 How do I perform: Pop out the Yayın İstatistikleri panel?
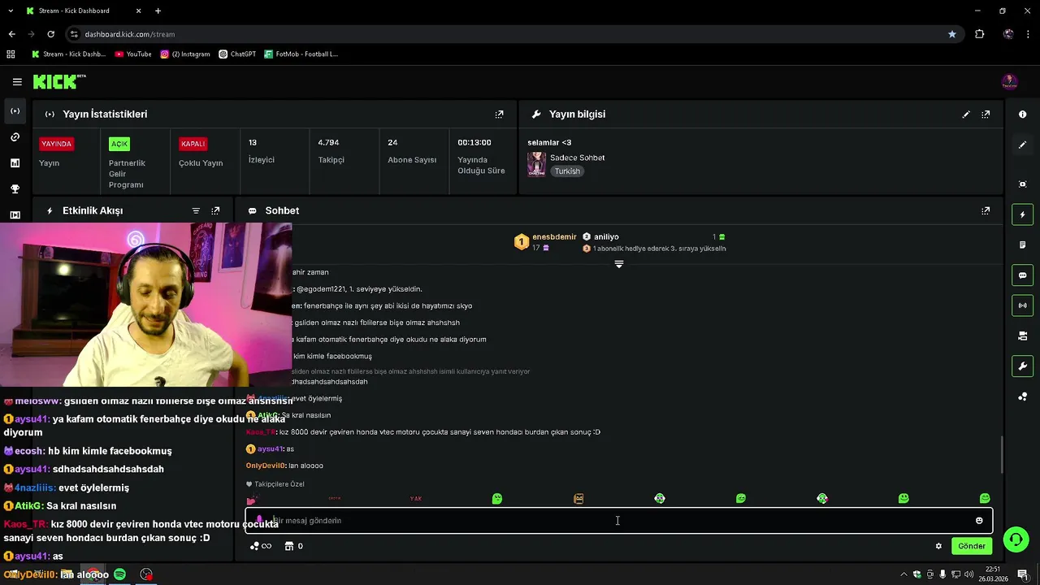499,115
